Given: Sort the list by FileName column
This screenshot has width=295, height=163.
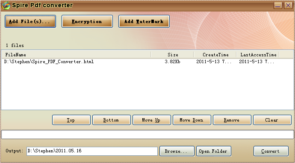Looking at the screenshot, I should [x=76, y=55].
